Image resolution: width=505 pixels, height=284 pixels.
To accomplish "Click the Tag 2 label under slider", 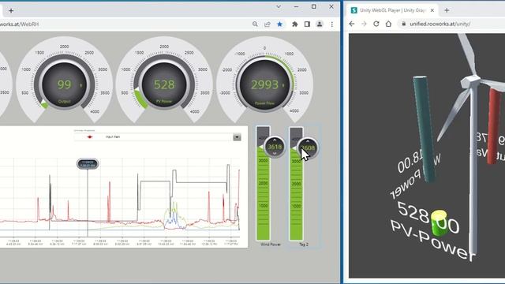I will coord(304,245).
